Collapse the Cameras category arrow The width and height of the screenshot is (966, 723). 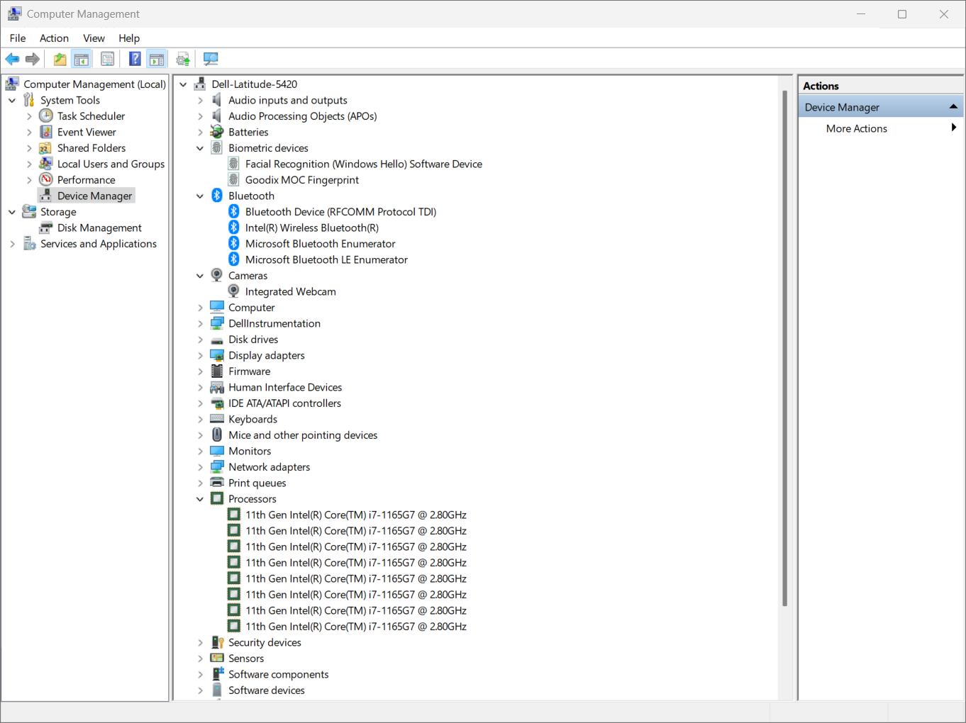click(200, 276)
